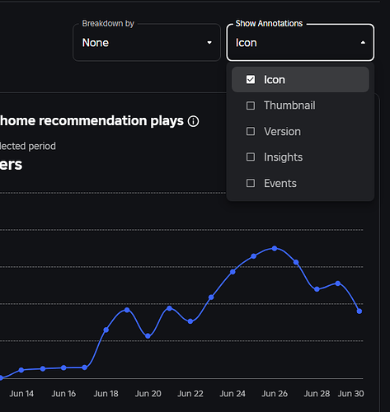Check the Insights annotation option
390x412 pixels.
pyautogui.click(x=251, y=157)
